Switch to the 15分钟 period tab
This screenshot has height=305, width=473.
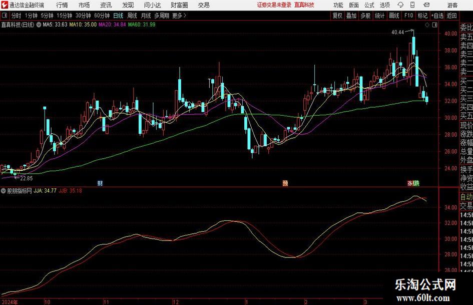[x=65, y=16]
